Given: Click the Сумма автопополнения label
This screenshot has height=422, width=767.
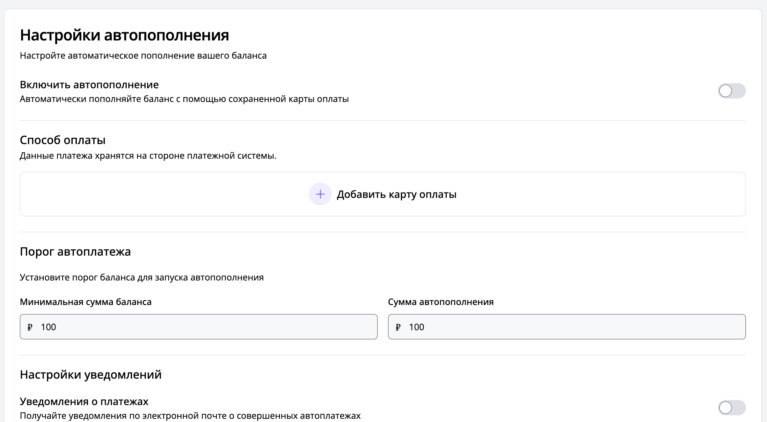Looking at the screenshot, I should click(x=441, y=302).
